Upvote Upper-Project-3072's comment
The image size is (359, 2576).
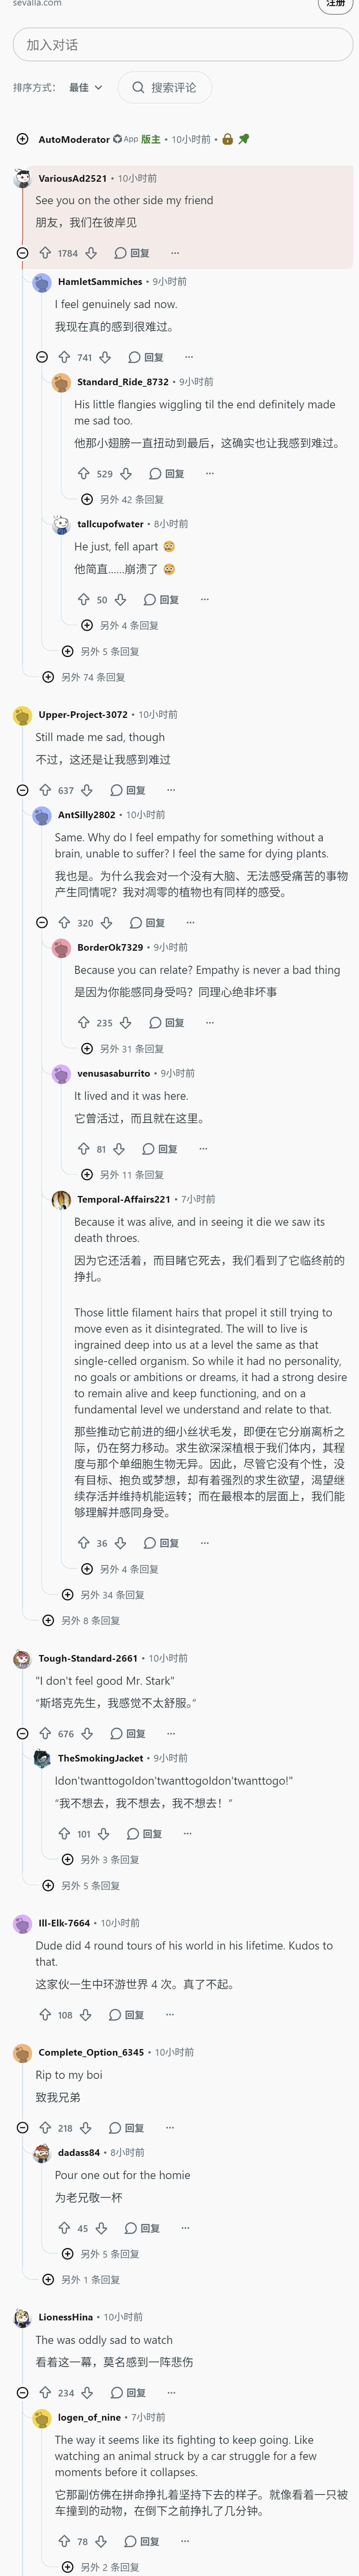45,790
